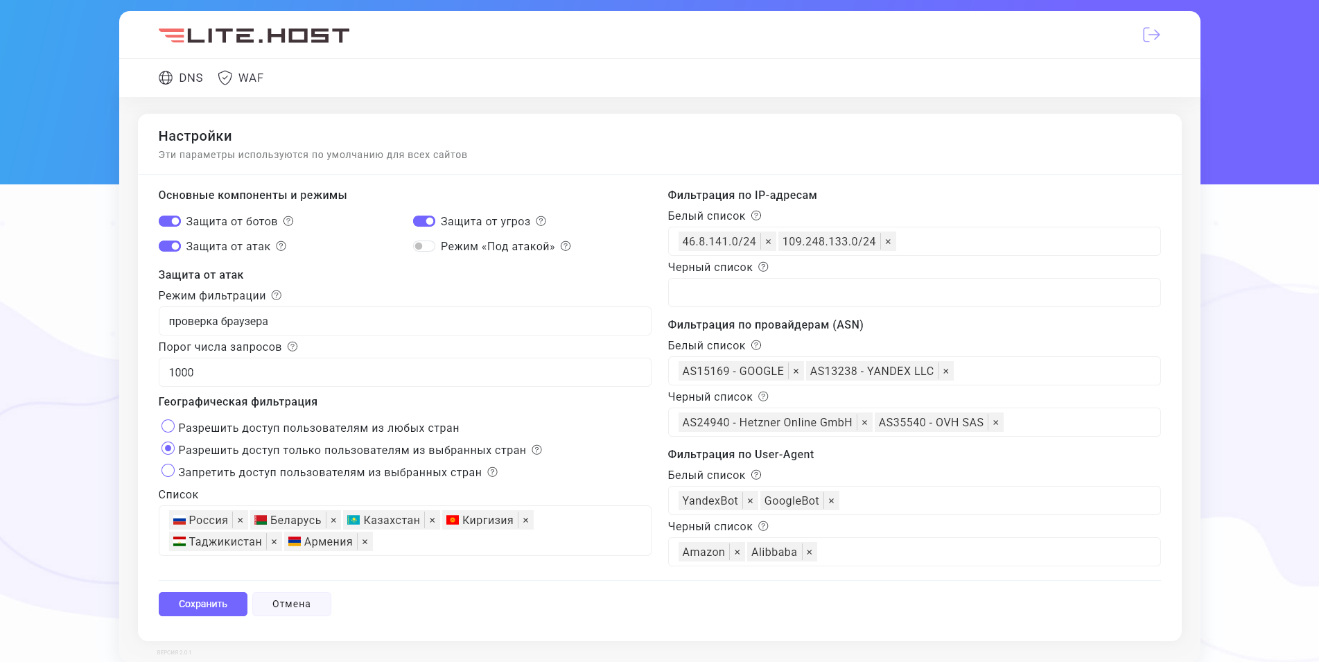
Task: Delete the Amazon User-Agent blacklist tag
Action: pyautogui.click(x=737, y=552)
